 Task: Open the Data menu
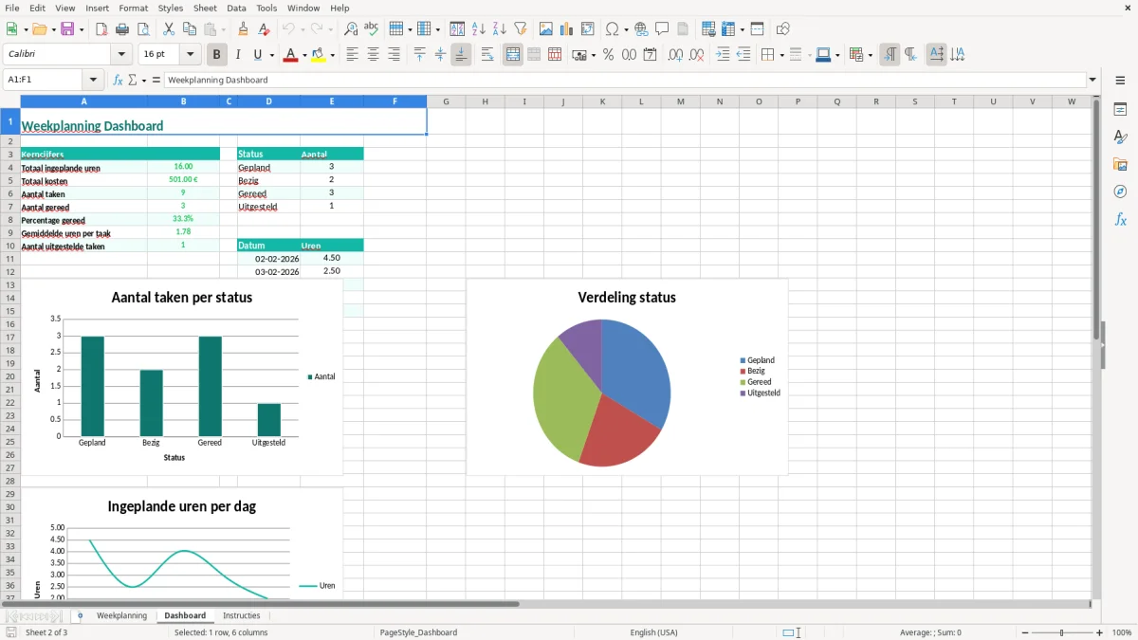tap(236, 8)
